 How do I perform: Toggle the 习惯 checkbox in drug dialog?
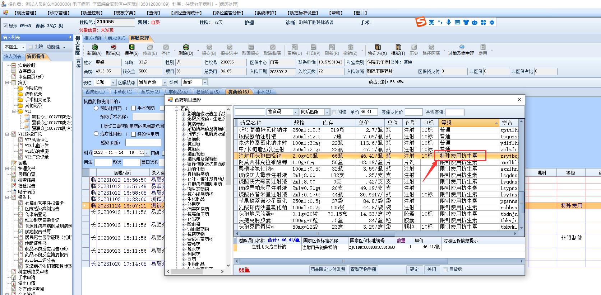pos(334,112)
